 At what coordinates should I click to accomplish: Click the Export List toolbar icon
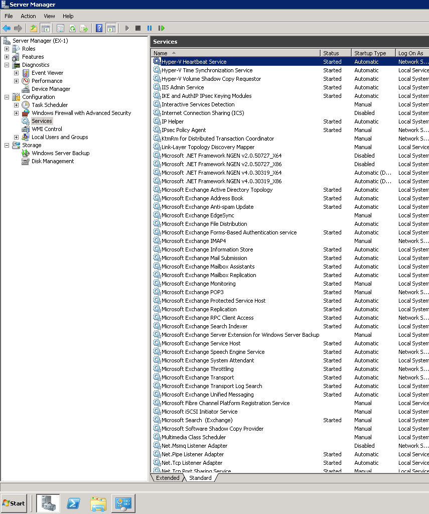click(x=84, y=28)
